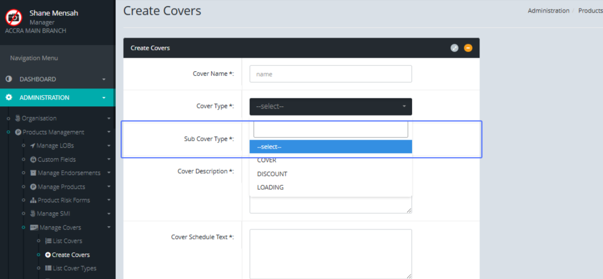Click the Product Risk Forms sitemap icon
Image resolution: width=603 pixels, height=279 pixels.
click(x=33, y=200)
